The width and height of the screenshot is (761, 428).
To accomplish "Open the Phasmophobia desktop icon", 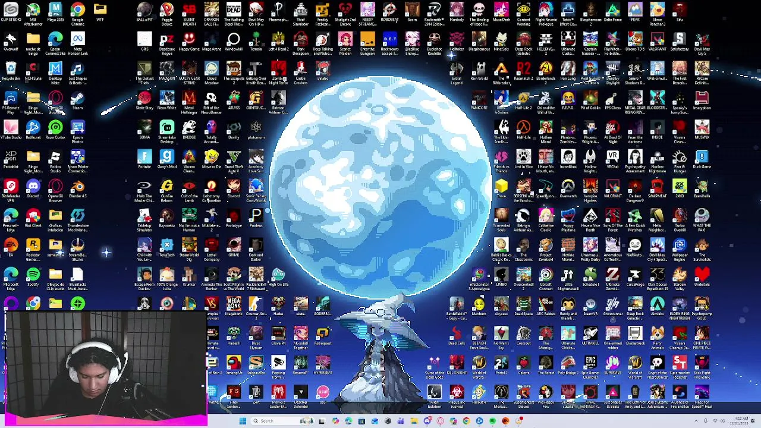I will (x=278, y=12).
